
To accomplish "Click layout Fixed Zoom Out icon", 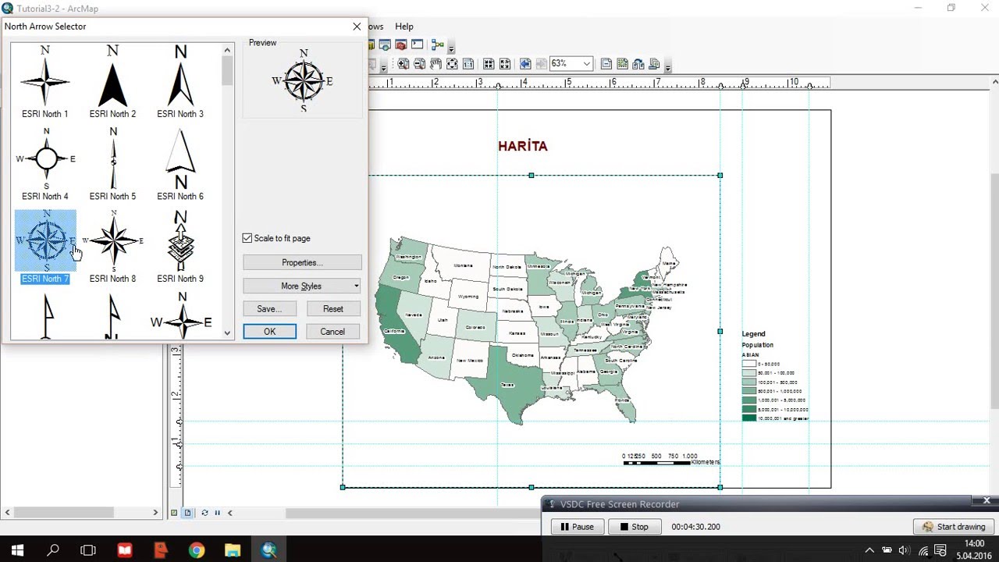I will (505, 64).
